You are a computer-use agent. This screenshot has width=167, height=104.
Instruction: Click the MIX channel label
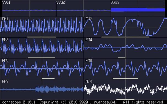[89, 81]
